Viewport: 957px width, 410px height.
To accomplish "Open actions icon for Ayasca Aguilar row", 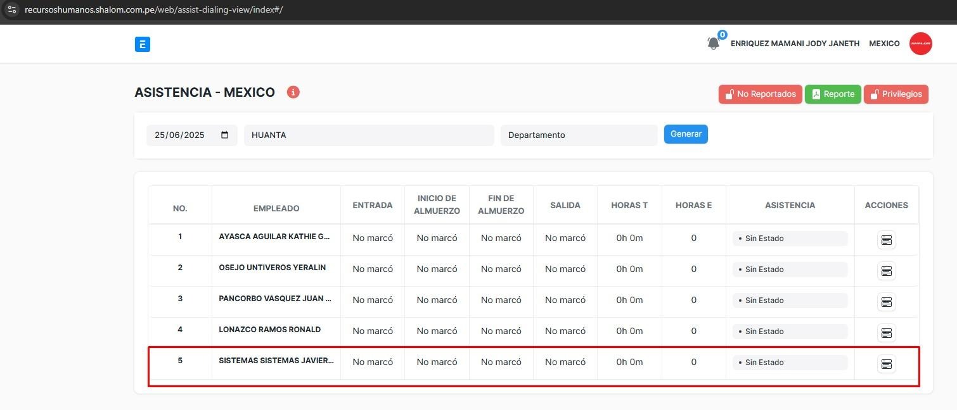I will (886, 240).
